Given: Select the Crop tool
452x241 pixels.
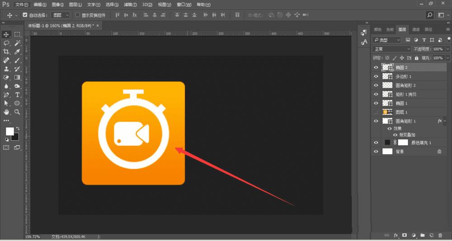Looking at the screenshot, I should 6,52.
